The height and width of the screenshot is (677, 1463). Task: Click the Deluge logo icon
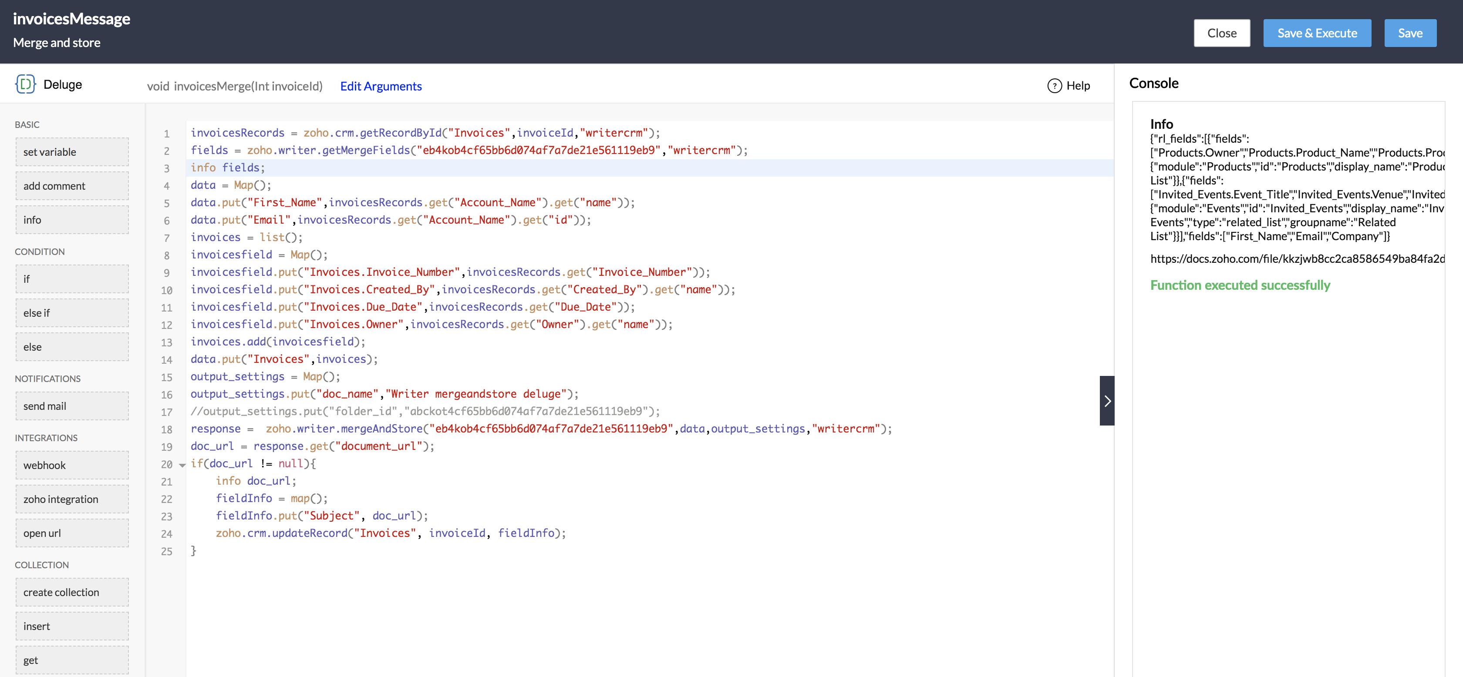coord(25,84)
